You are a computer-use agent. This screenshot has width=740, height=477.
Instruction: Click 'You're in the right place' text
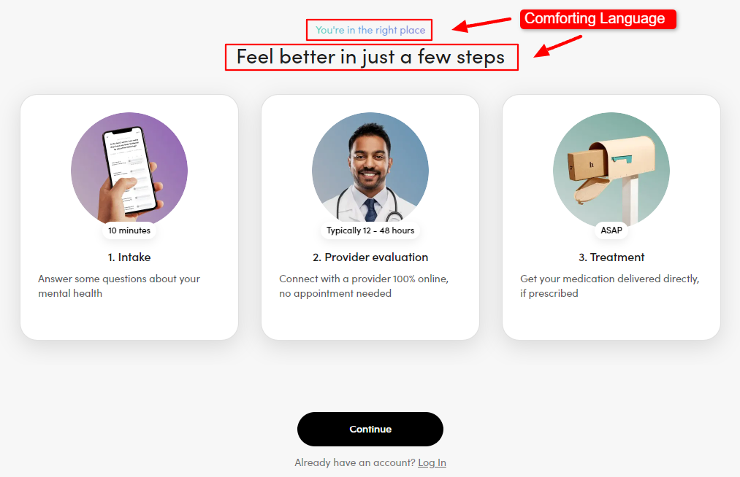tap(370, 30)
